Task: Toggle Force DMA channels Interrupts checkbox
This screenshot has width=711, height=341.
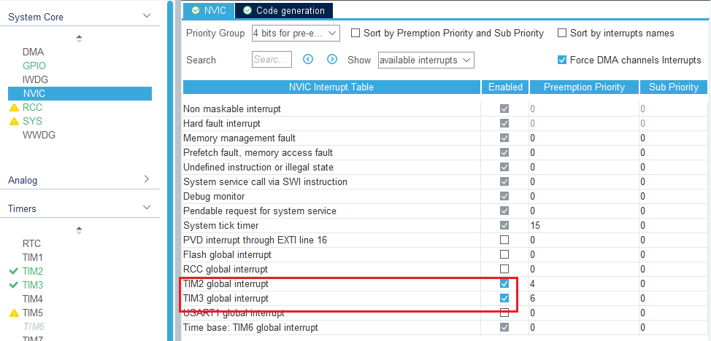Action: (562, 60)
